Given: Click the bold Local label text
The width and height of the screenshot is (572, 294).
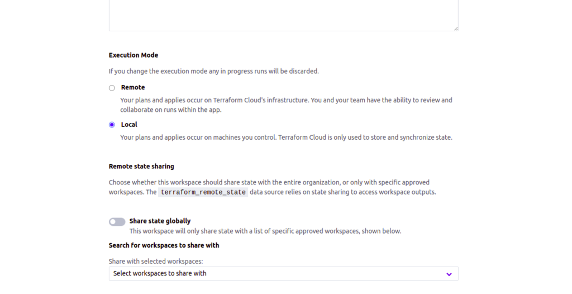Looking at the screenshot, I should coord(129,125).
